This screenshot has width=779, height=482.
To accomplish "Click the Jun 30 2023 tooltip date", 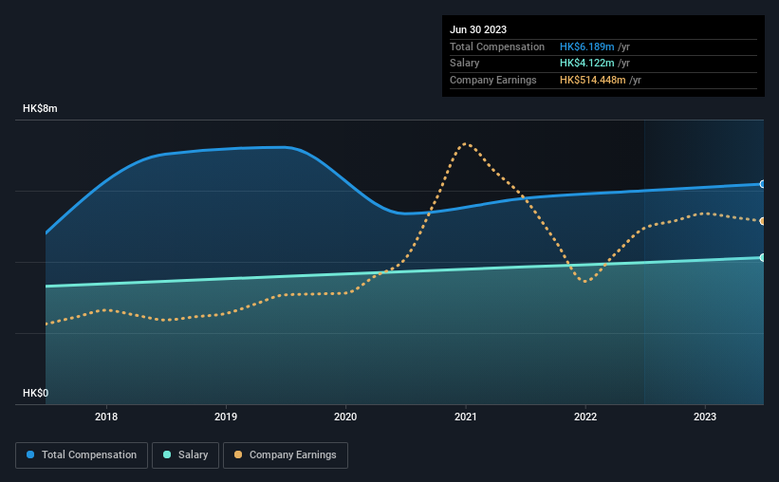I will pyautogui.click(x=478, y=29).
